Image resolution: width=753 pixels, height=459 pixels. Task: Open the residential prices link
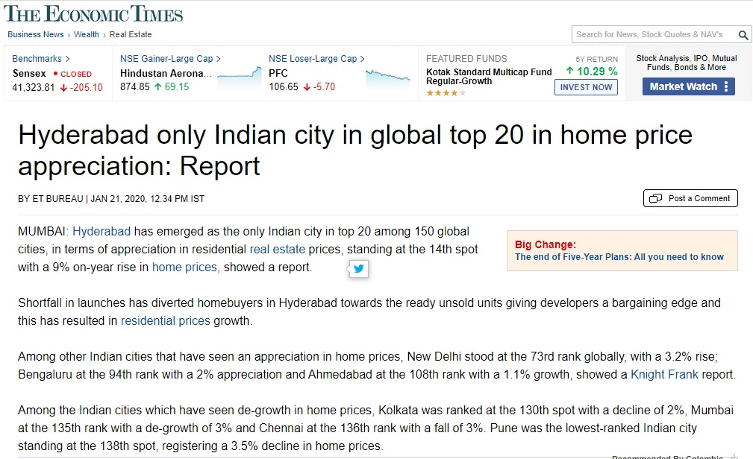(x=165, y=321)
